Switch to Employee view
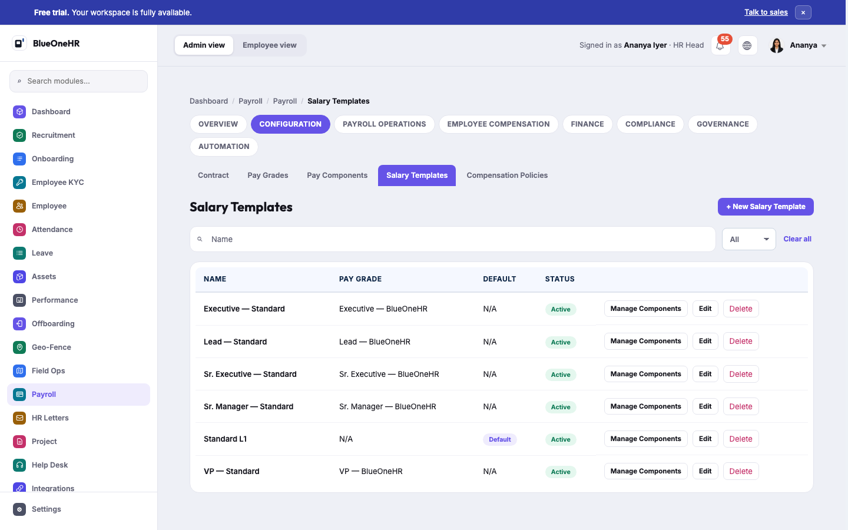 [270, 45]
